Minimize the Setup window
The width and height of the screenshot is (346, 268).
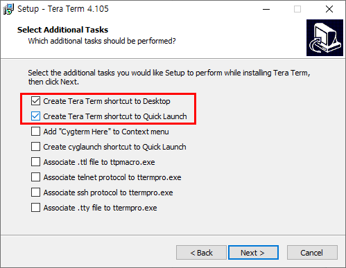(266, 9)
